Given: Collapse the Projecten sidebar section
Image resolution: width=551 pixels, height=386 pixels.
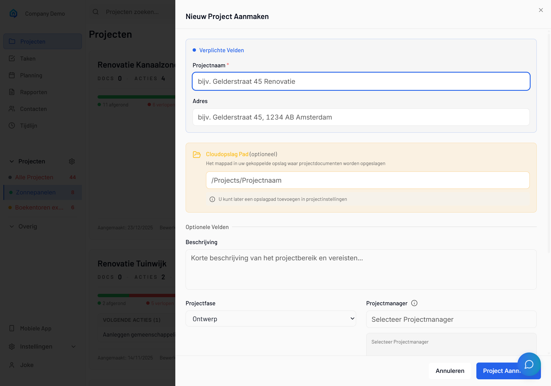Looking at the screenshot, I should tap(12, 161).
